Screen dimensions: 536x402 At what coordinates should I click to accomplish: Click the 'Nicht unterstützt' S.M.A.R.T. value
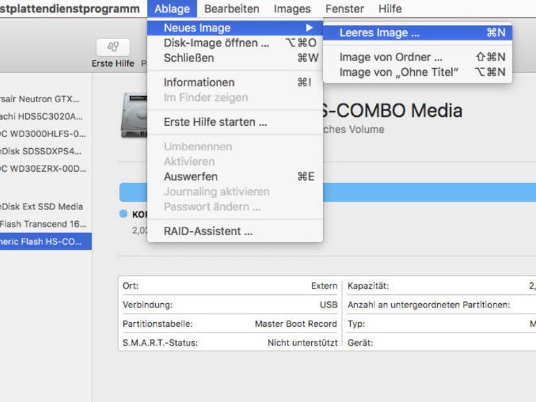click(303, 343)
